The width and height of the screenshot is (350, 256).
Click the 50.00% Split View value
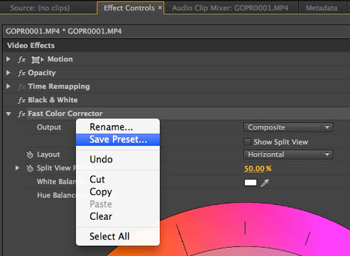coord(258,169)
